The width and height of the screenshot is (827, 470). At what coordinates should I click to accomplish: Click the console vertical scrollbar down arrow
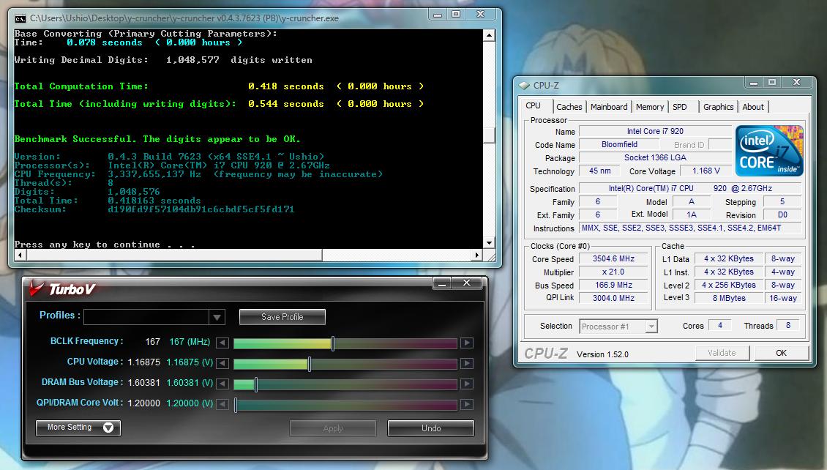coord(490,242)
